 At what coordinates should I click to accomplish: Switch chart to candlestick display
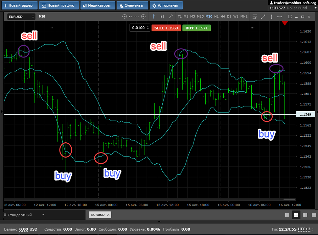(162, 17)
